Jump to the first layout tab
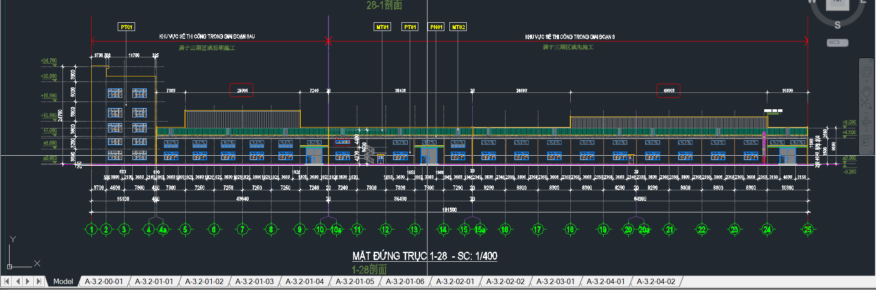 coord(7,281)
